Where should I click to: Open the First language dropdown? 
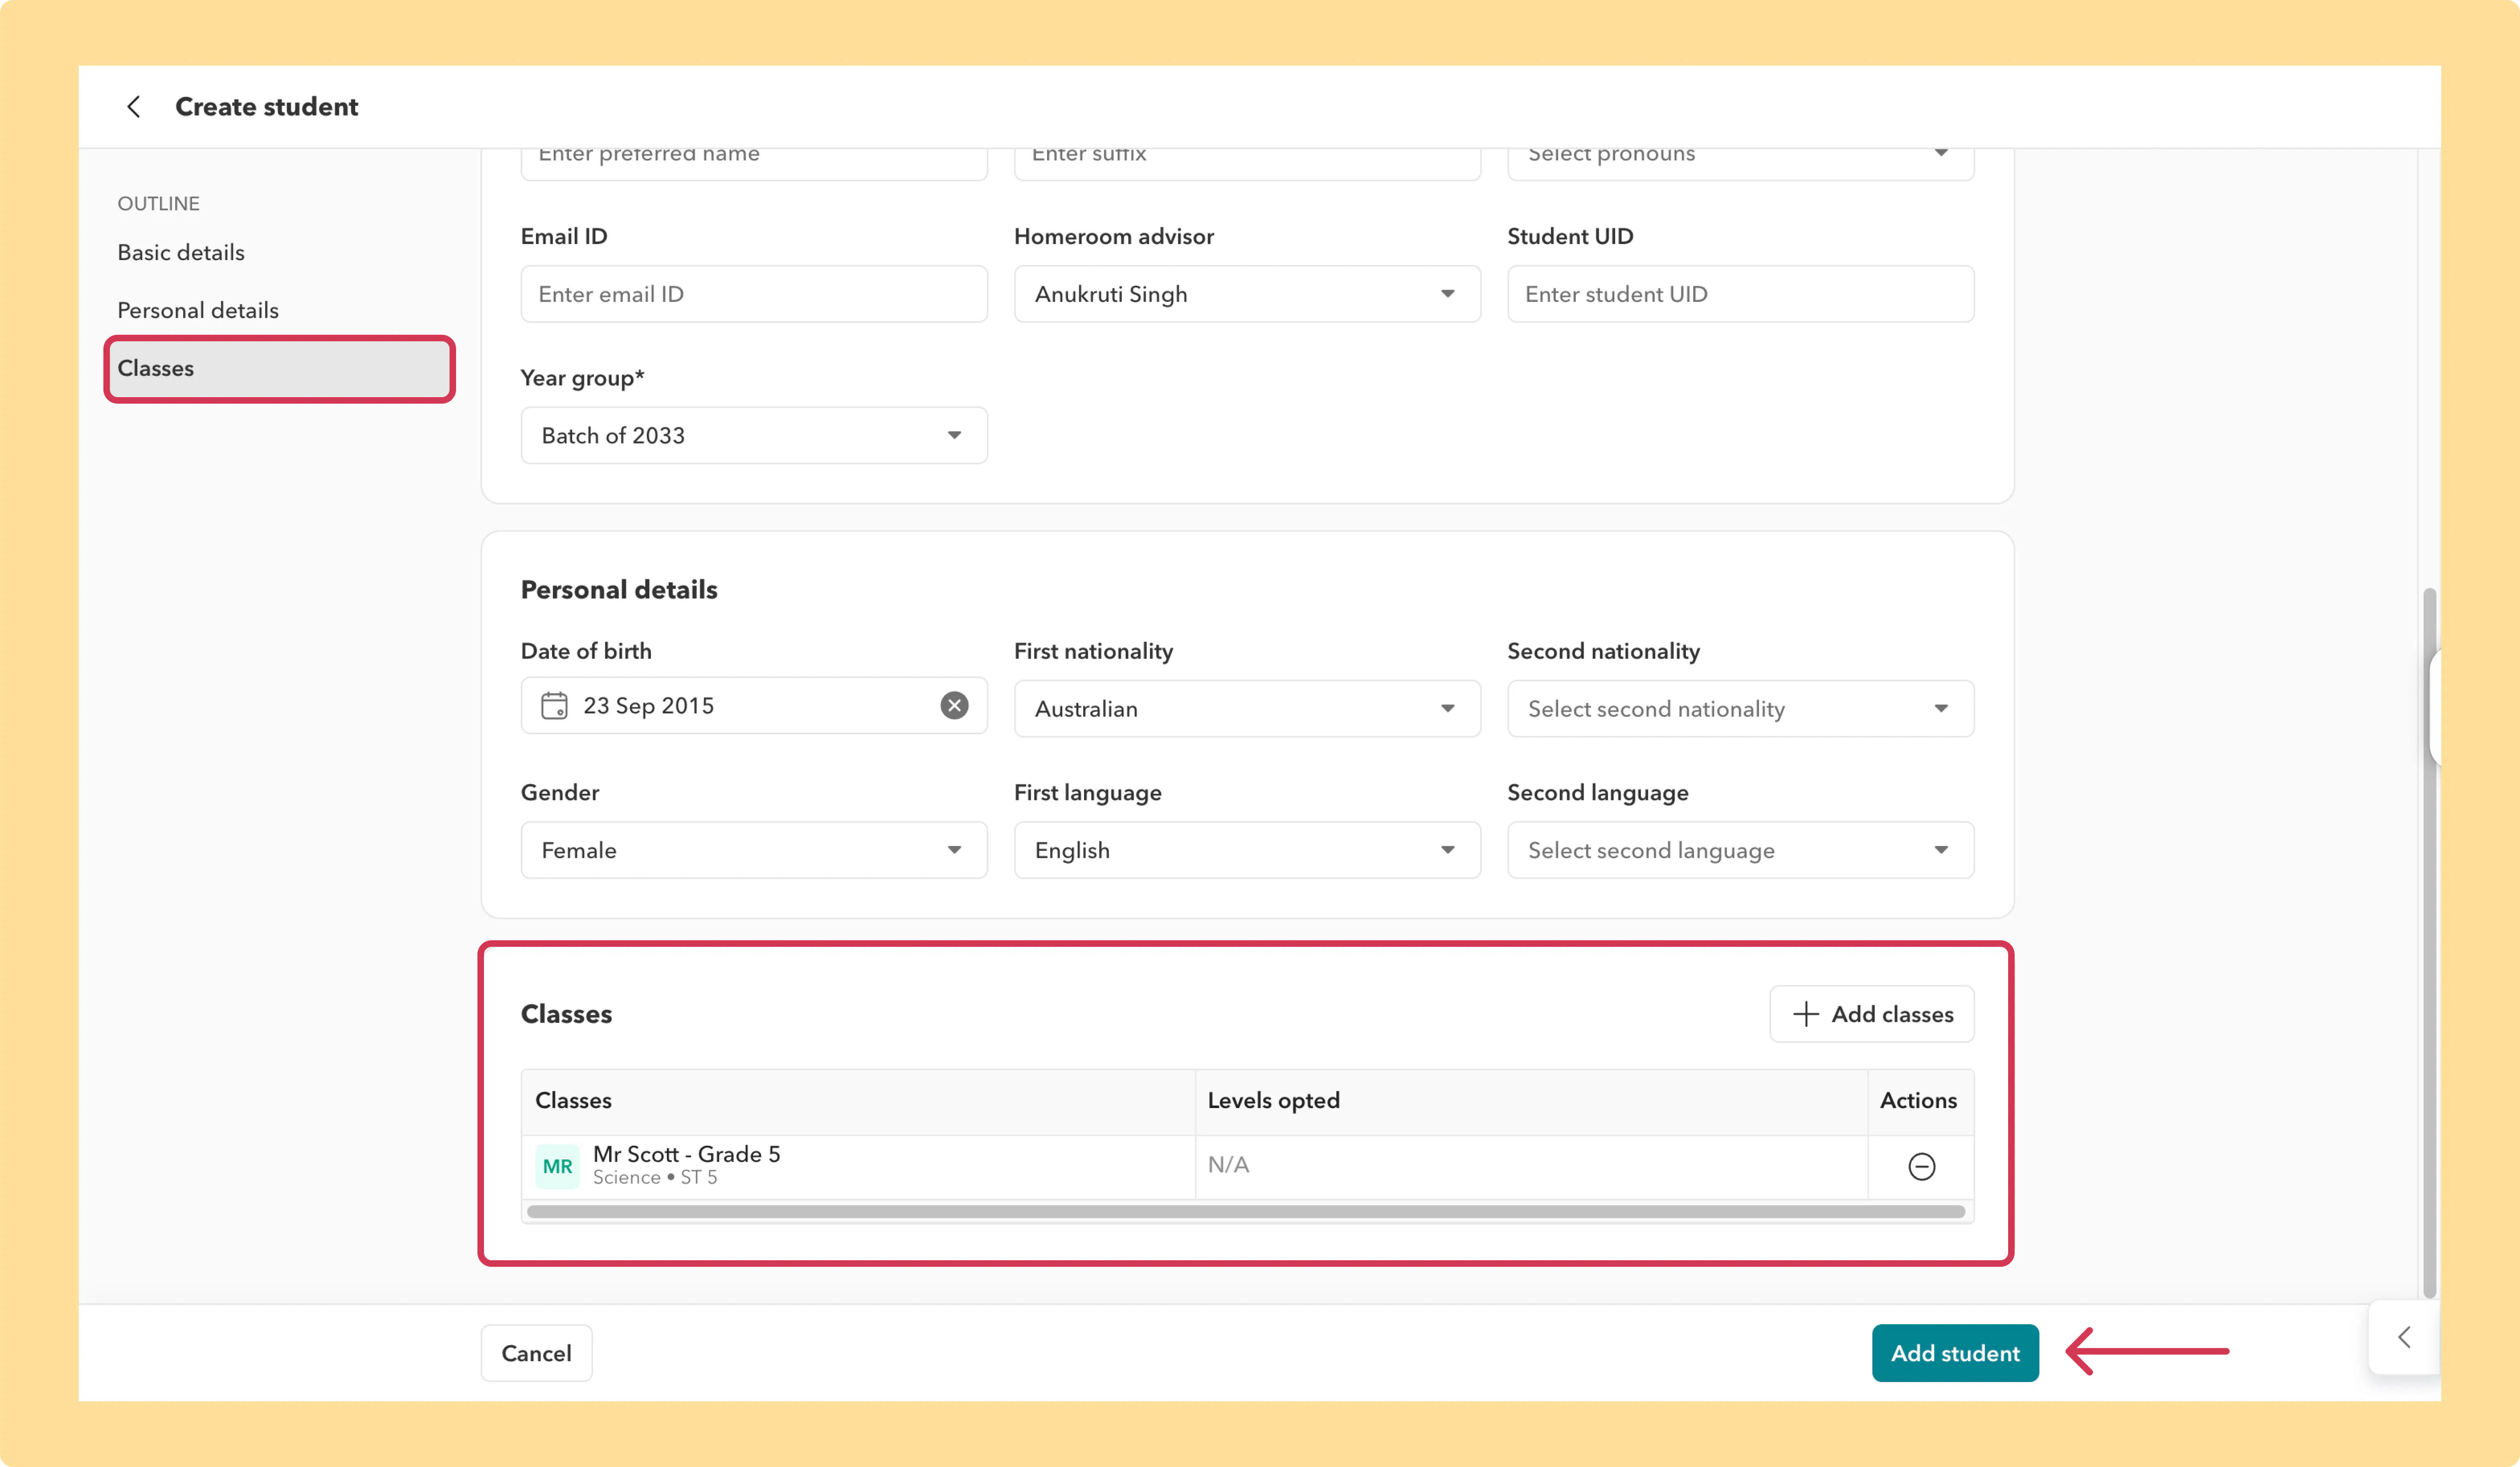(1247, 850)
